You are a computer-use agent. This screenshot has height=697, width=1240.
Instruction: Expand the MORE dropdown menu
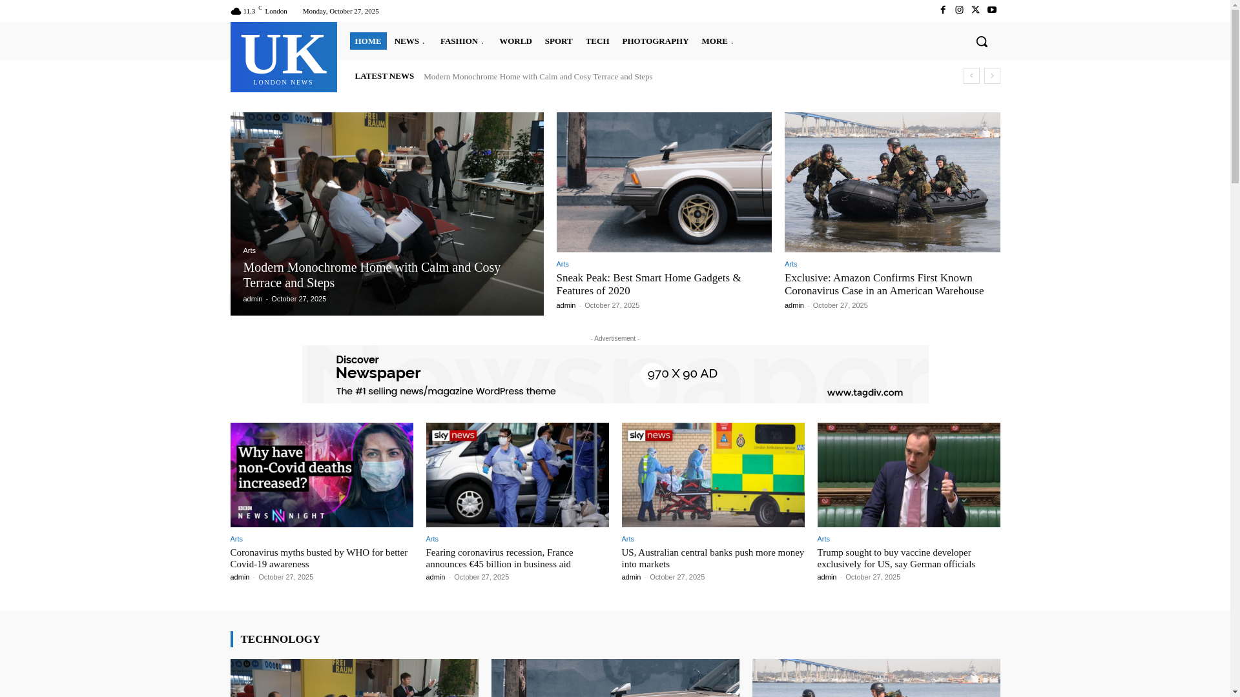point(718,41)
